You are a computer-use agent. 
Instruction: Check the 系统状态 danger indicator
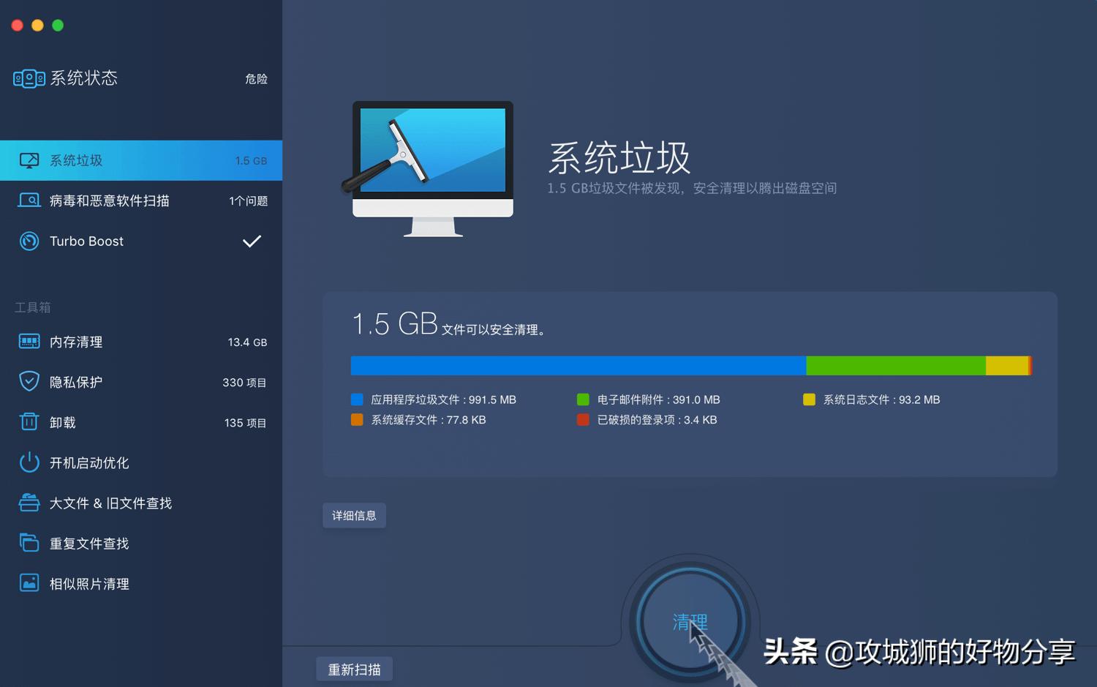point(256,79)
